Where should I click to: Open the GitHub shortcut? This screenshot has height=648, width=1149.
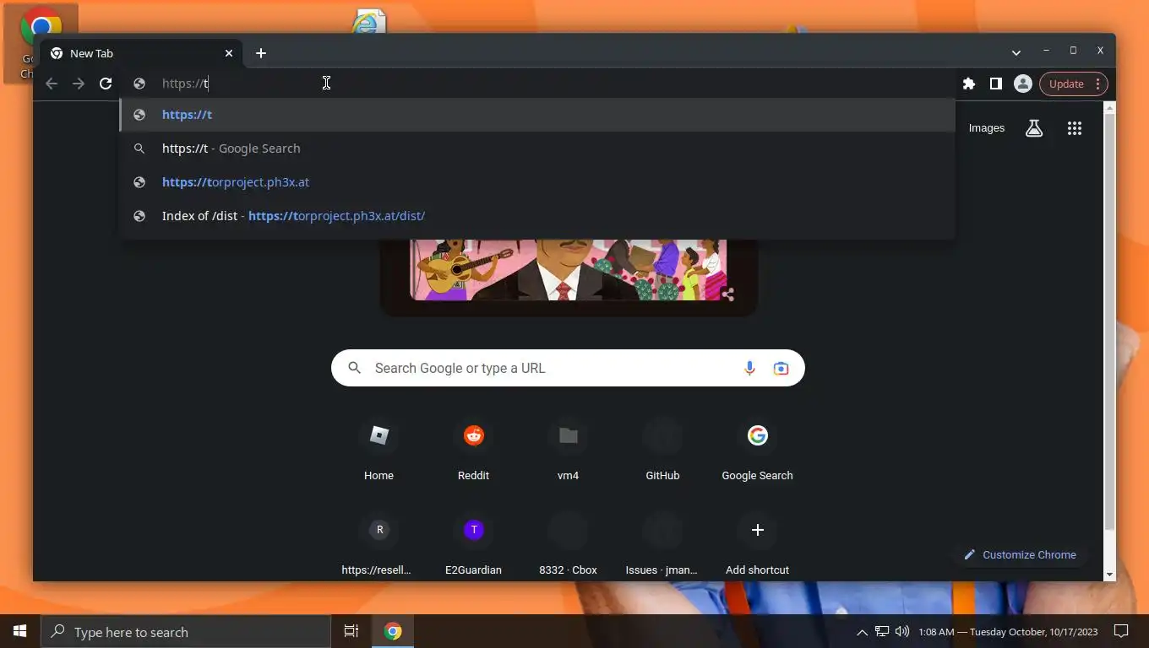662,451
